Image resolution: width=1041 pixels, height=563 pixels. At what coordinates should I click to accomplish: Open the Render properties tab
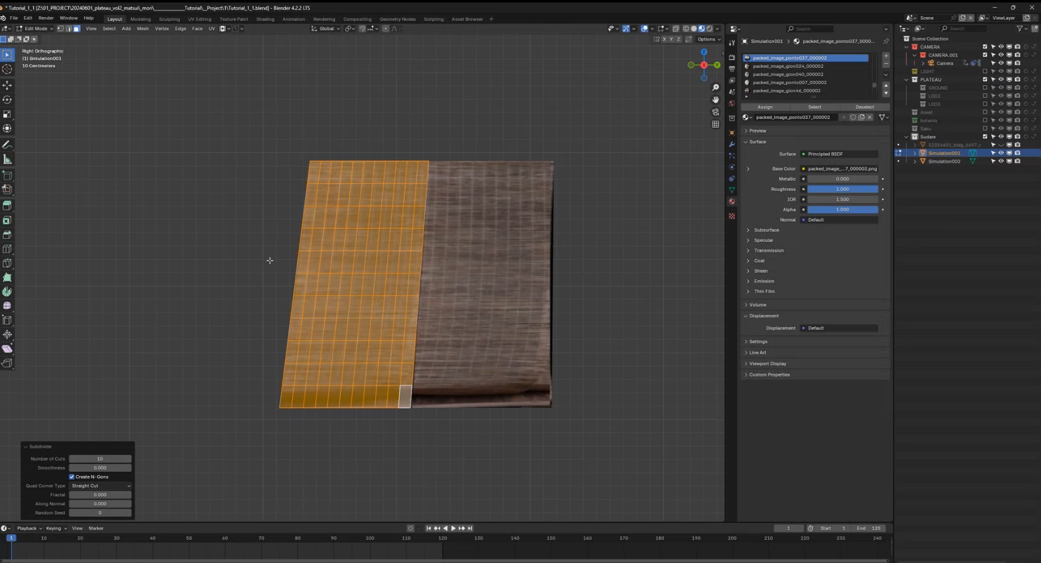tap(732, 57)
